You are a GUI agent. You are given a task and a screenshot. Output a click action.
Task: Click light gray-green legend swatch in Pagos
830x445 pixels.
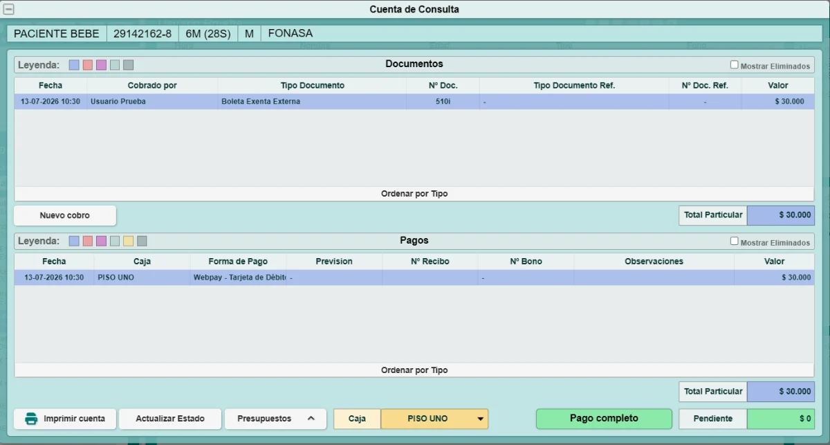pos(115,242)
